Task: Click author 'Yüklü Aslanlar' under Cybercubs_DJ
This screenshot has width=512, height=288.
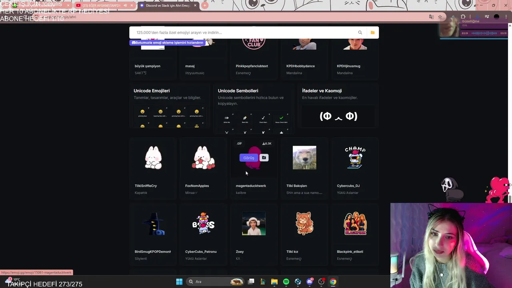Action: coord(348,193)
